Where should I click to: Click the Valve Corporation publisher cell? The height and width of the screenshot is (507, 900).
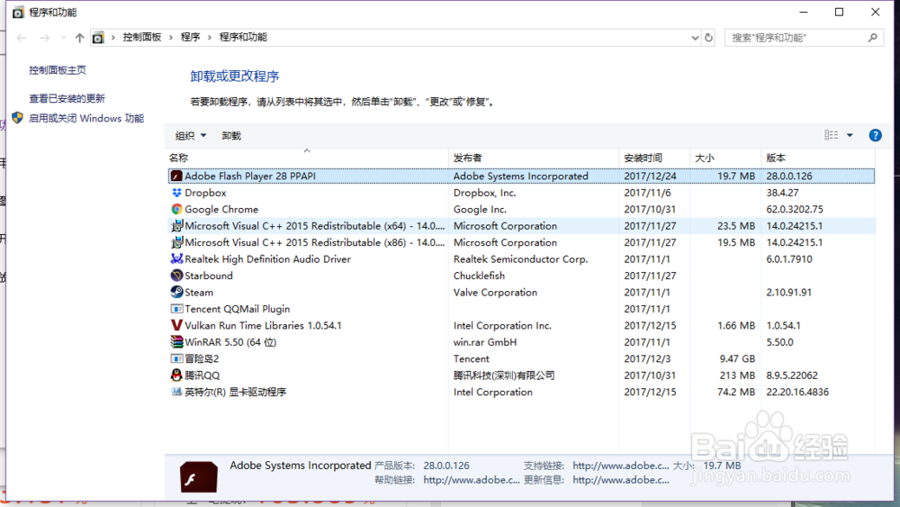(495, 293)
